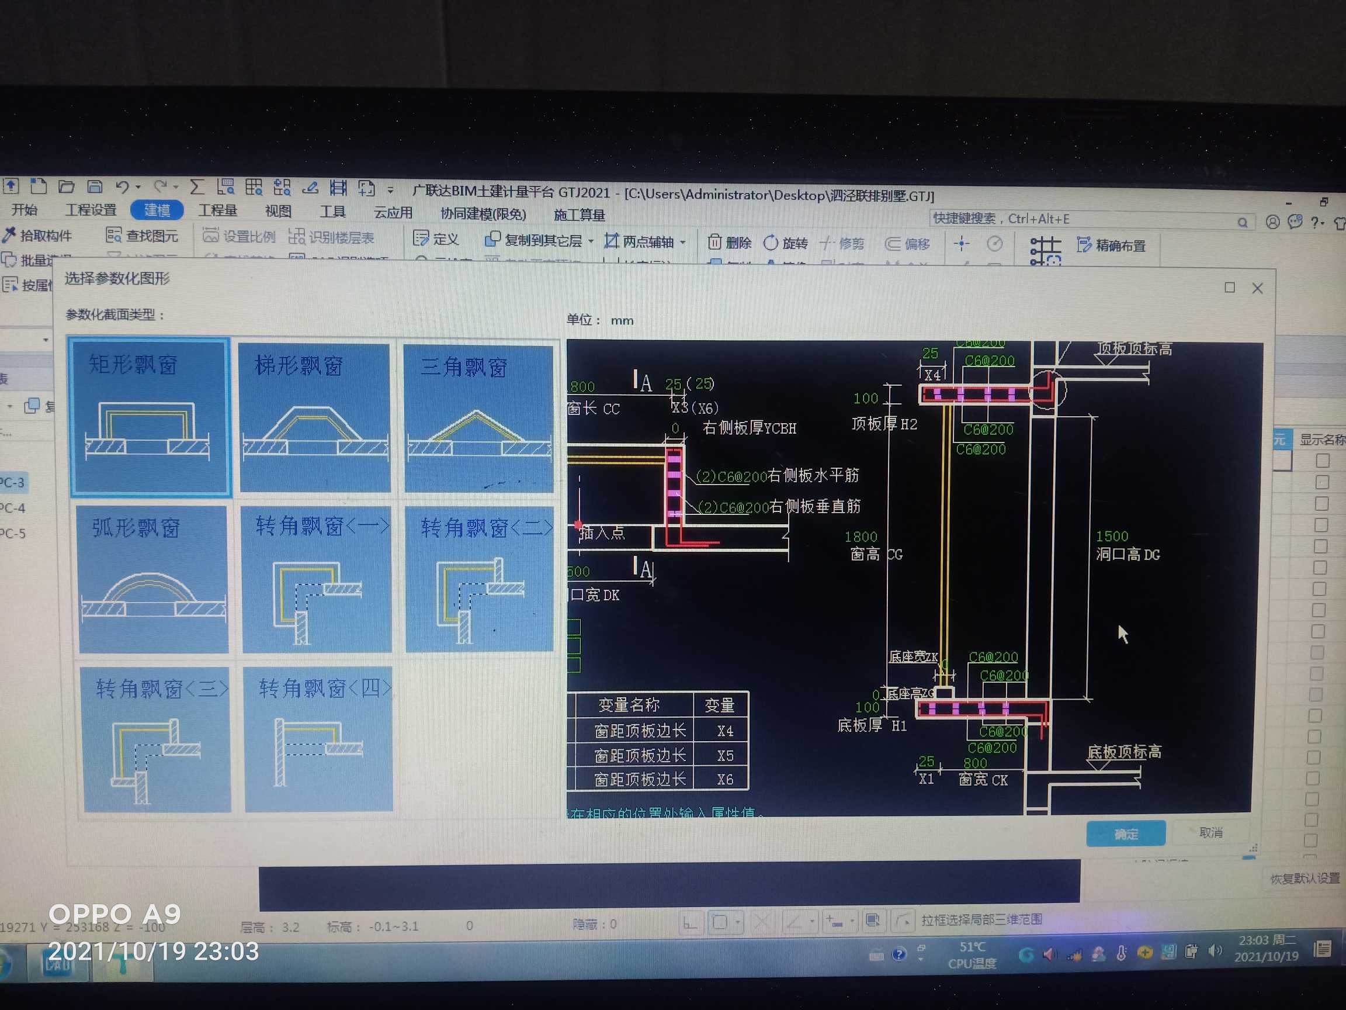Image resolution: width=1346 pixels, height=1010 pixels.
Task: Click the new file icon in quick access toolbar
Action: click(x=39, y=186)
